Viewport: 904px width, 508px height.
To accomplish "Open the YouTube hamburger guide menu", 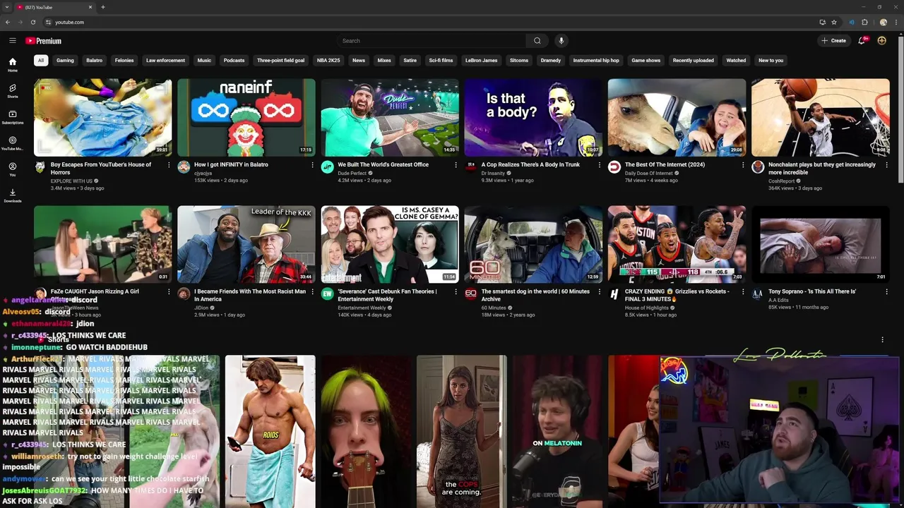I will point(13,41).
